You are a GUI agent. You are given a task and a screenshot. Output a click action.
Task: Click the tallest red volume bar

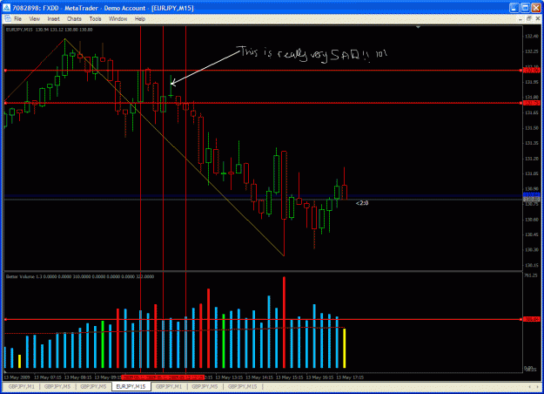tap(284, 323)
